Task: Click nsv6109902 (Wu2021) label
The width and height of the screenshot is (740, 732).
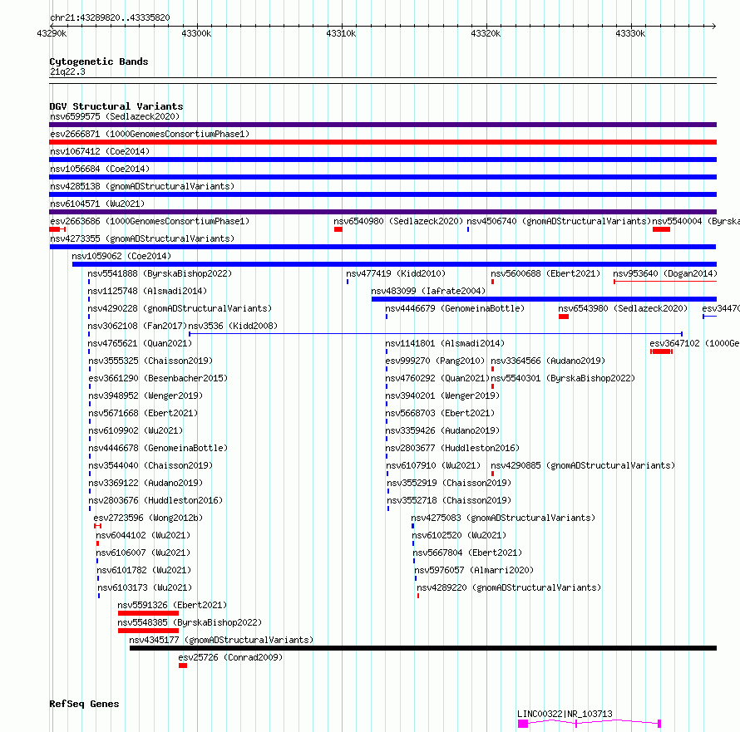Action: click(136, 430)
